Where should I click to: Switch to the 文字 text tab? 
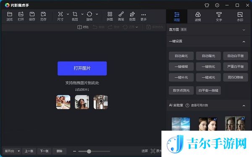click(219, 16)
